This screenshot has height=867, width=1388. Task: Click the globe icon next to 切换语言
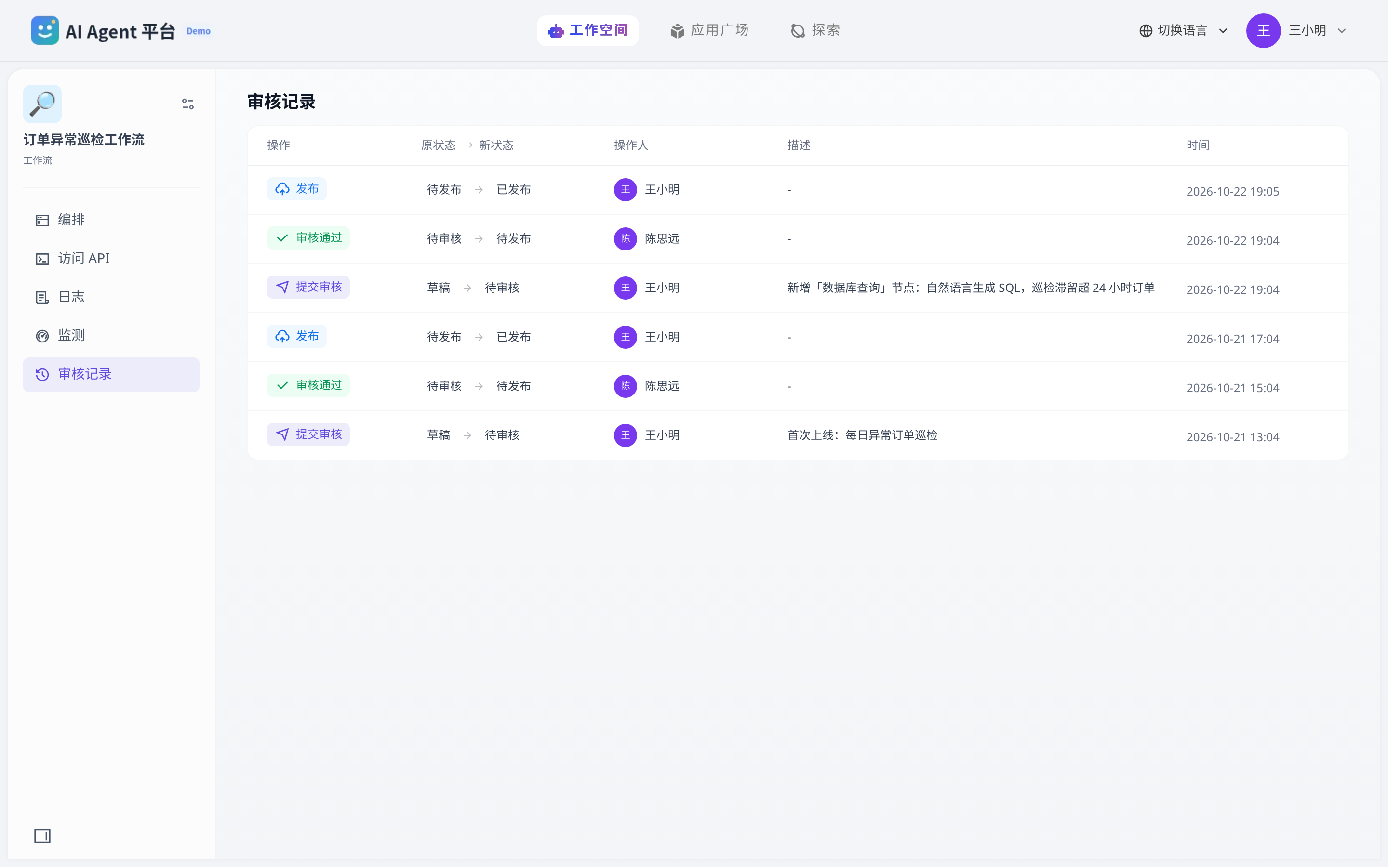1146,31
